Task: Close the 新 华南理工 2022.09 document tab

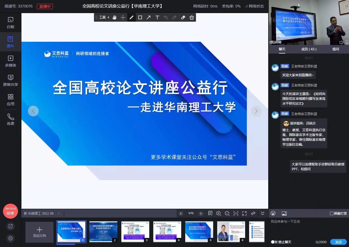Action: (59, 213)
